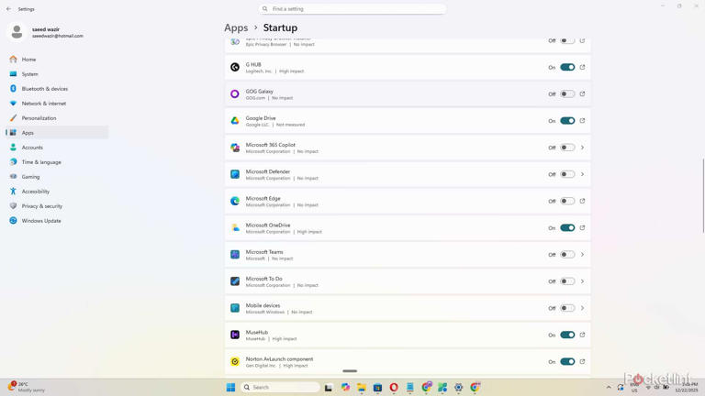The height and width of the screenshot is (396, 705).
Task: Open Bluetooth & devices settings section
Action: (45, 89)
